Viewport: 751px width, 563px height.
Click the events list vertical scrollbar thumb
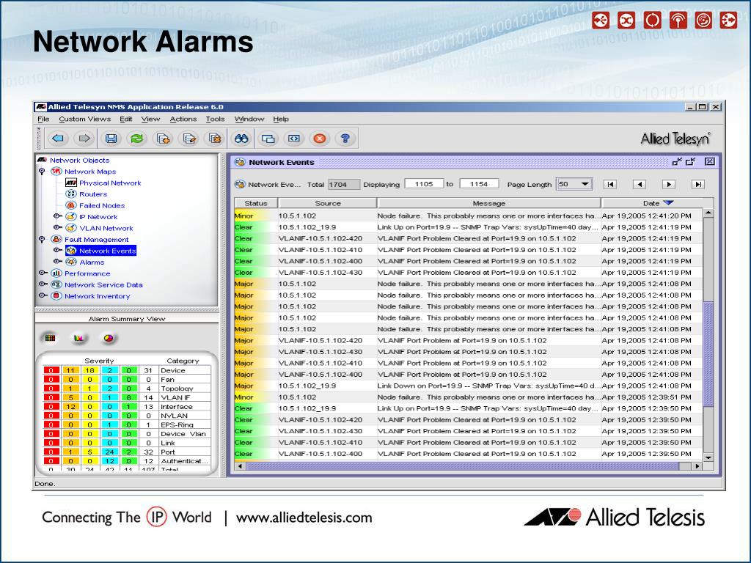[x=708, y=354]
